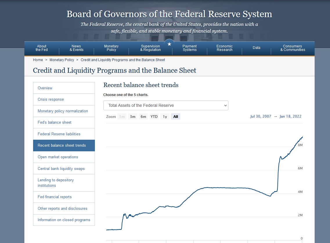Go to Other reports and disclosures
Image resolution: width=330 pixels, height=243 pixels.
pos(64,208)
